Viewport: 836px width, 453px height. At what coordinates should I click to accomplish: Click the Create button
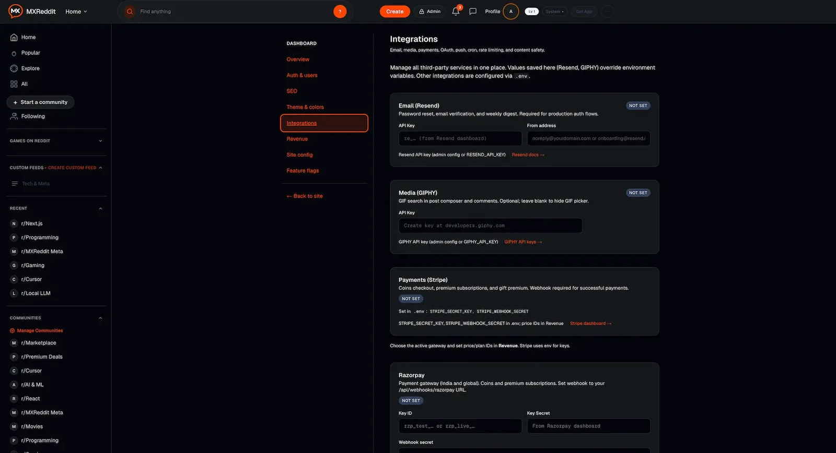pyautogui.click(x=394, y=11)
